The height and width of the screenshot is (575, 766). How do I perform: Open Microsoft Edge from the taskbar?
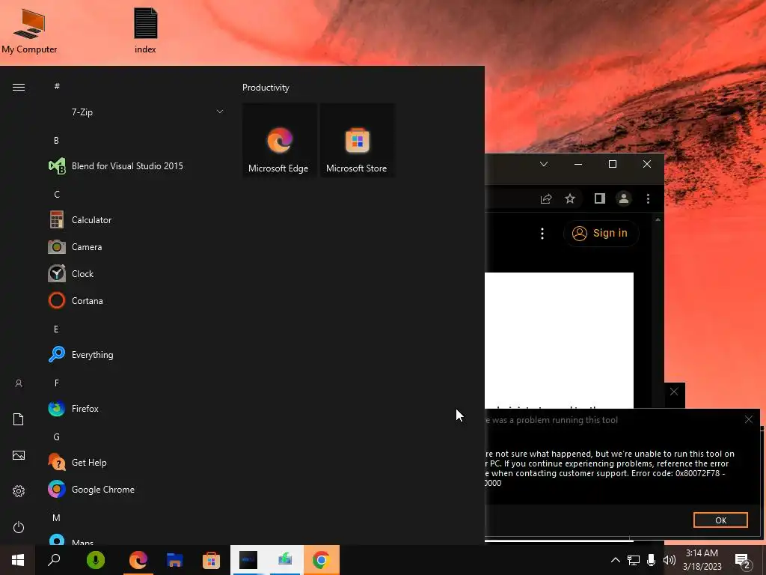[x=138, y=560]
